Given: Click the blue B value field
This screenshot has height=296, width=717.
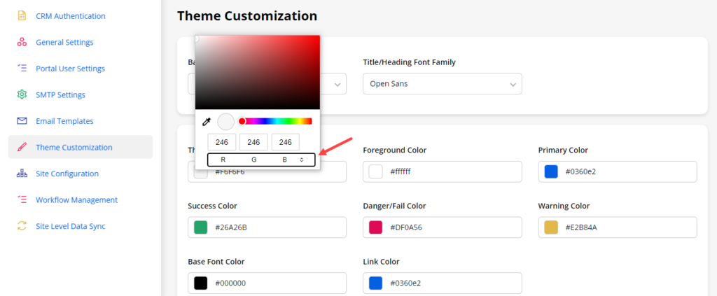Looking at the screenshot, I should tap(286, 143).
